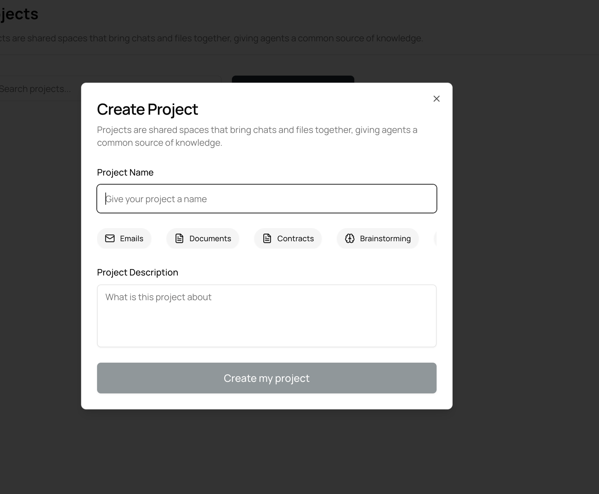Choose the Documents template chip
Screen dimensions: 599x494
[x=203, y=238]
